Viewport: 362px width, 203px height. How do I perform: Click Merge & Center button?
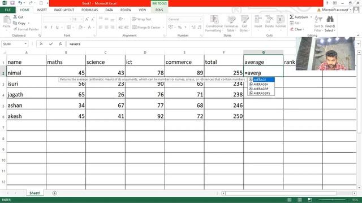pyautogui.click(x=146, y=28)
